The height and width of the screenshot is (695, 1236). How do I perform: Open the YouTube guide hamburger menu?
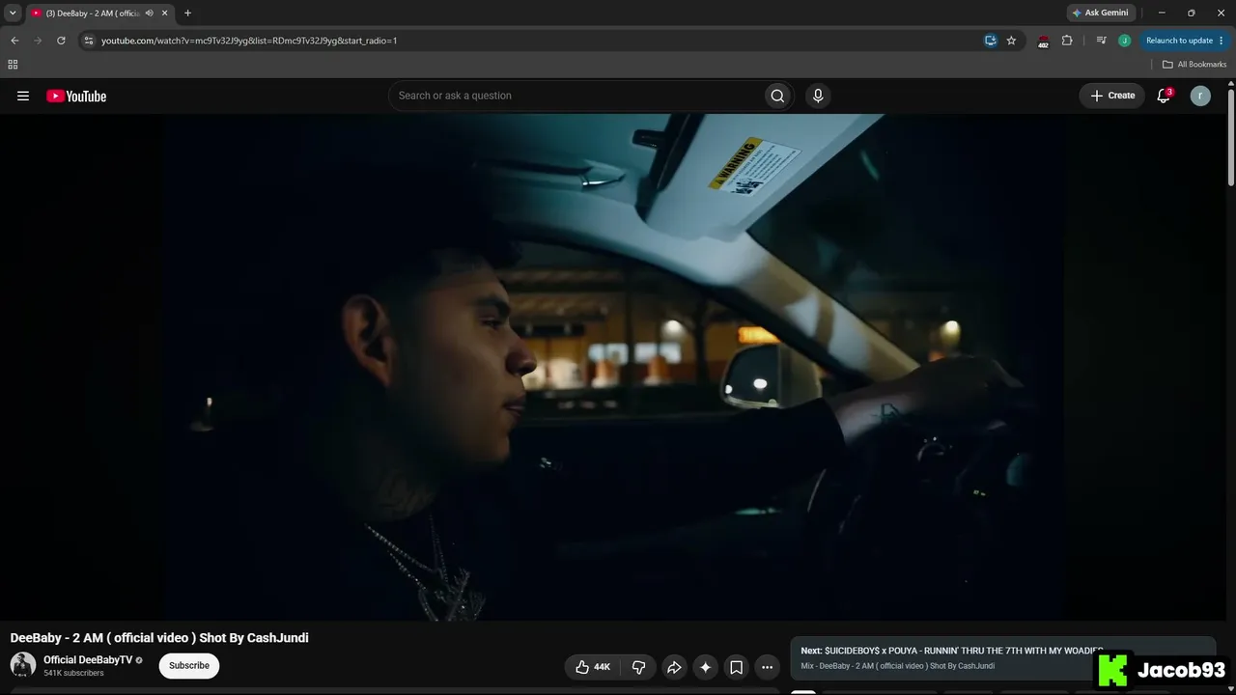[x=23, y=96]
